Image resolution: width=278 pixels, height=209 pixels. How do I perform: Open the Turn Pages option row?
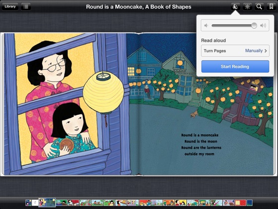point(235,51)
